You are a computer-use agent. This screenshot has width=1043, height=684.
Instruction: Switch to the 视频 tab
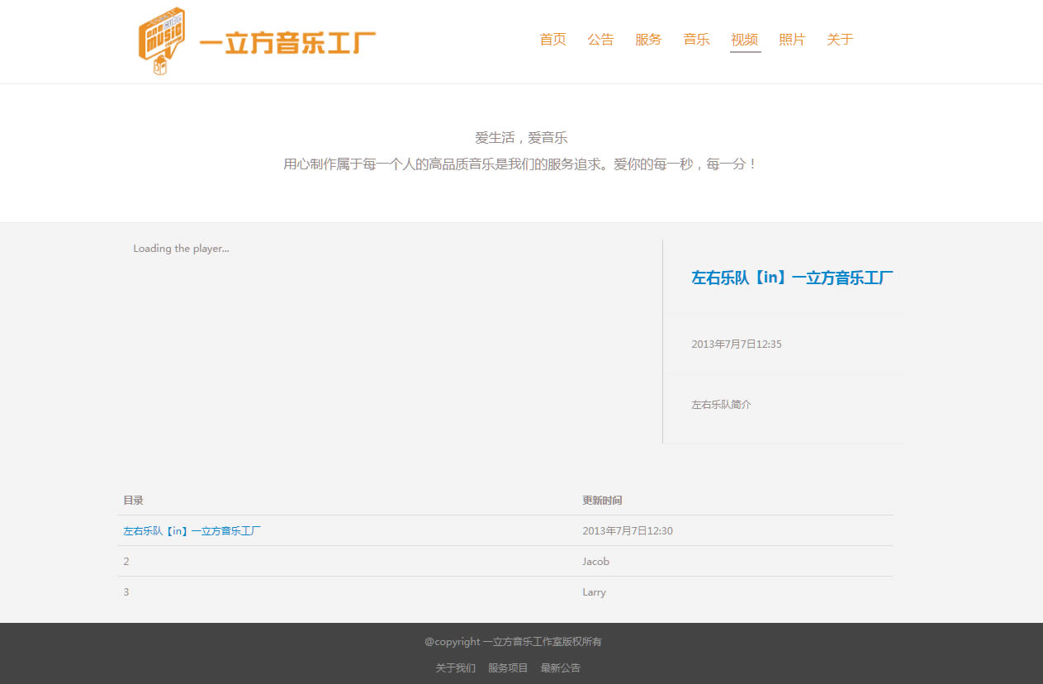point(744,40)
